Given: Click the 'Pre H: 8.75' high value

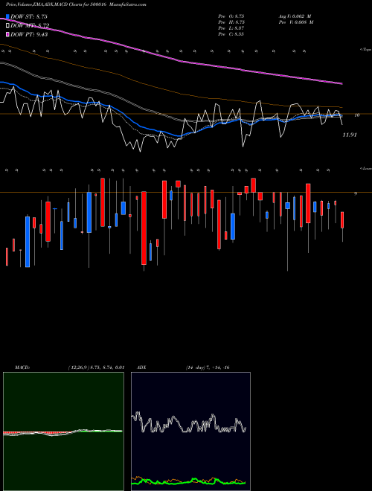Looking at the screenshot, I should 231,22.
